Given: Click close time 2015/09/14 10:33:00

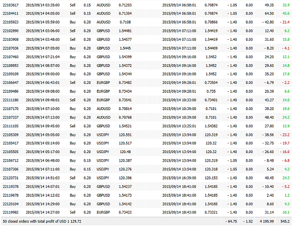Looking at the screenshot, I should pyautogui.click(x=179, y=100).
